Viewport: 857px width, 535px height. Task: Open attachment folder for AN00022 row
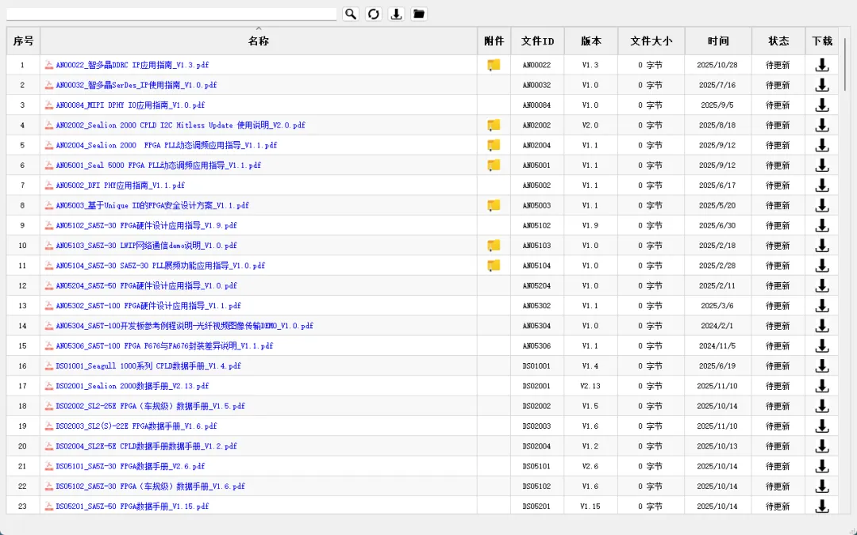point(494,65)
